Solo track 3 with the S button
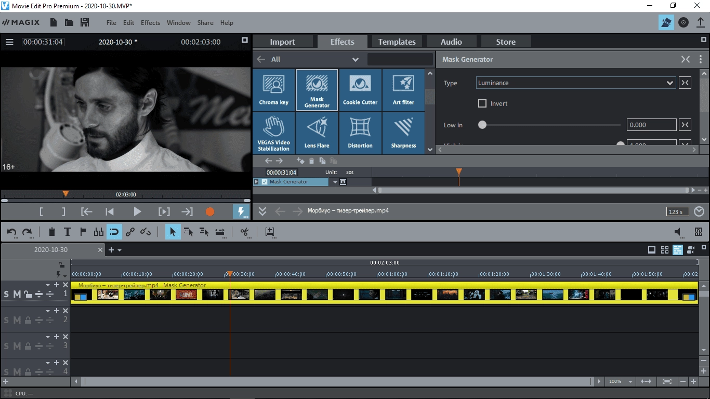 pyautogui.click(x=6, y=346)
